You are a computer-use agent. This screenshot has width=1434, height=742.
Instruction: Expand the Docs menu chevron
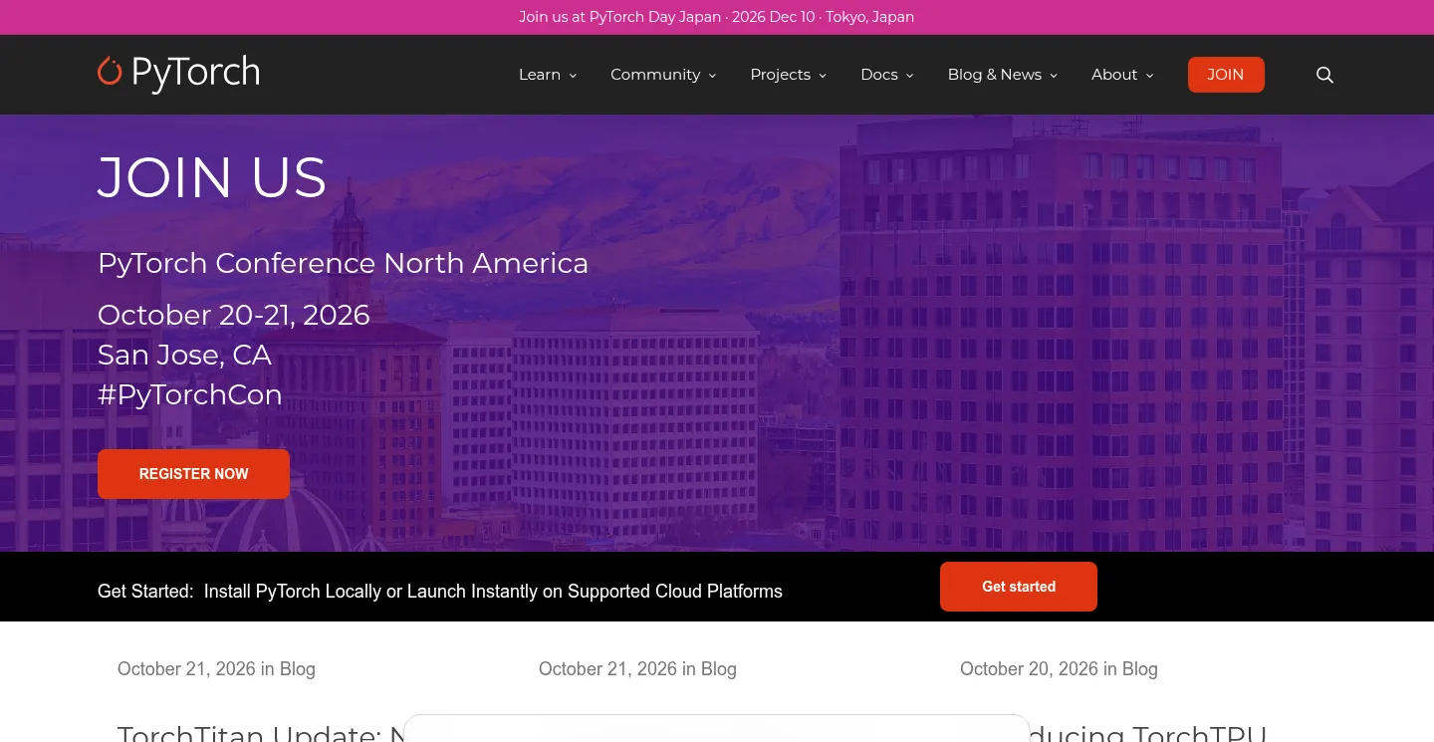pyautogui.click(x=910, y=76)
